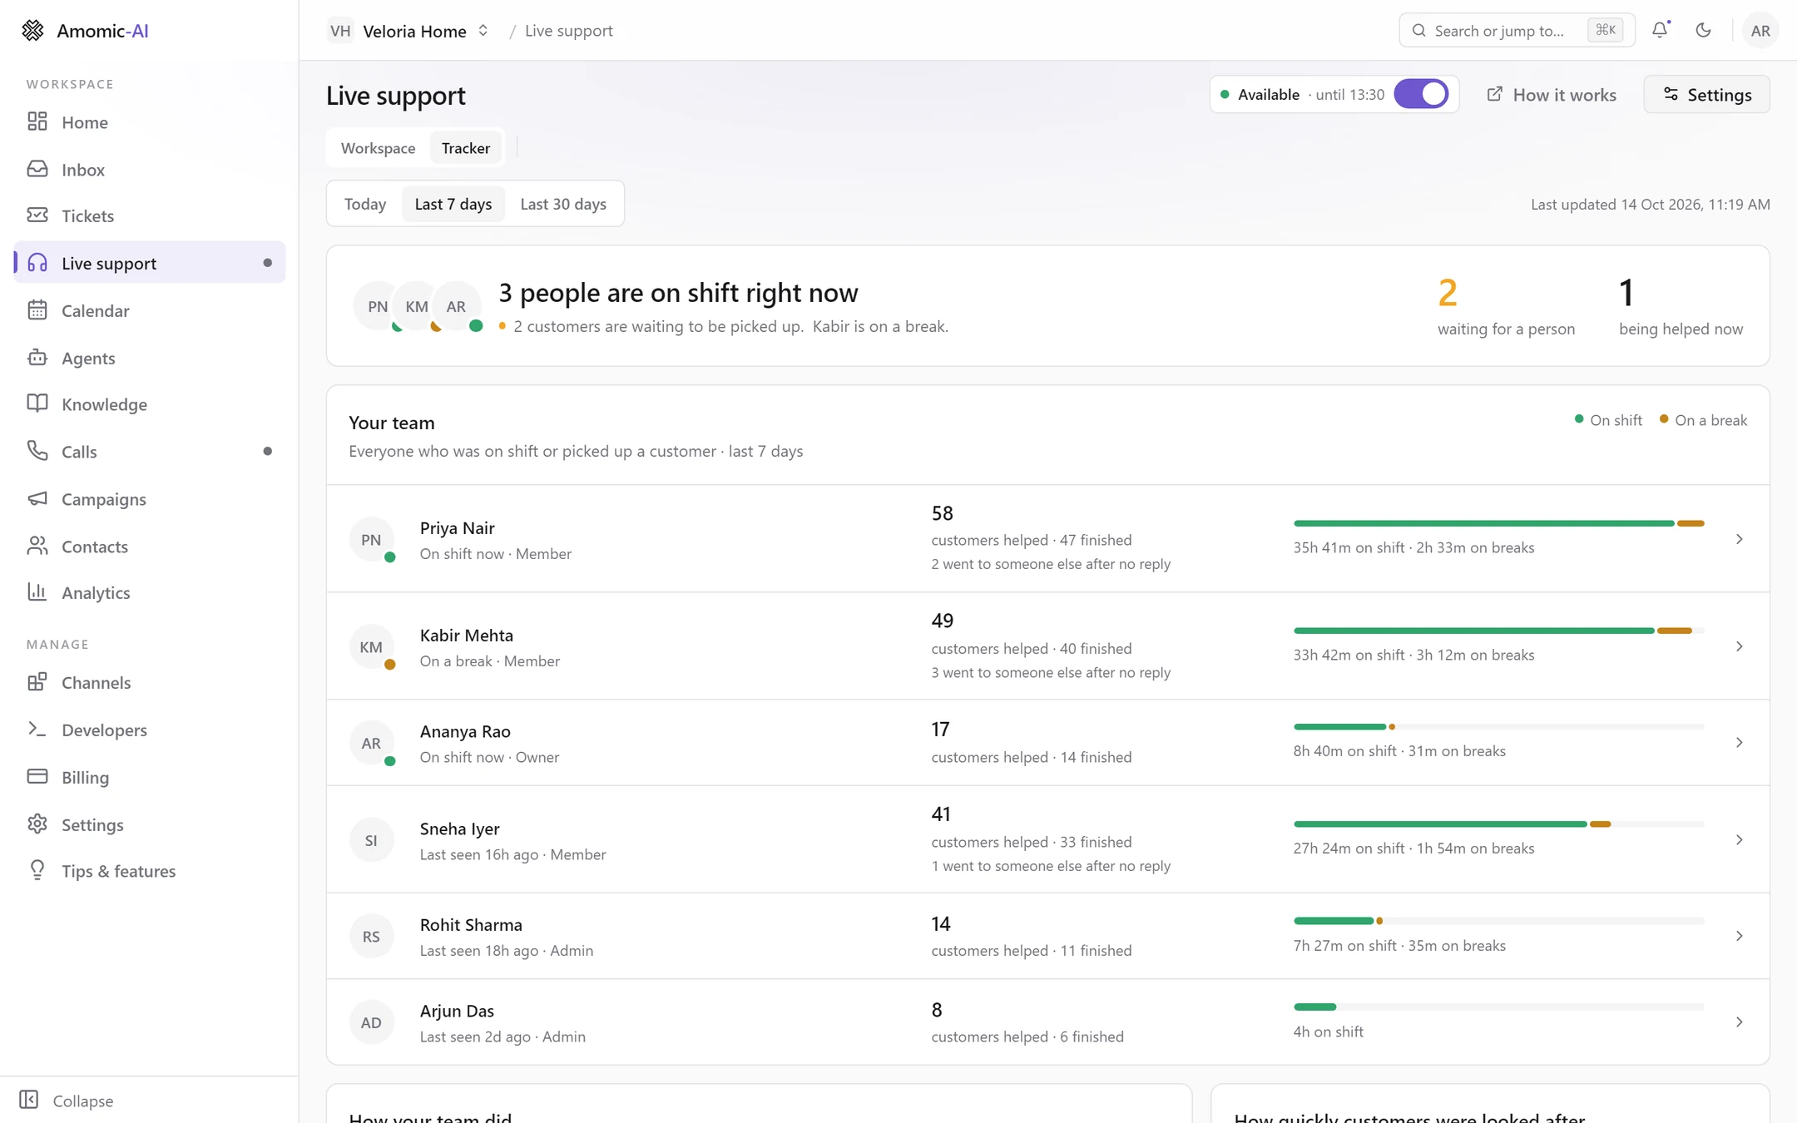Open the notifications bell

[1660, 30]
